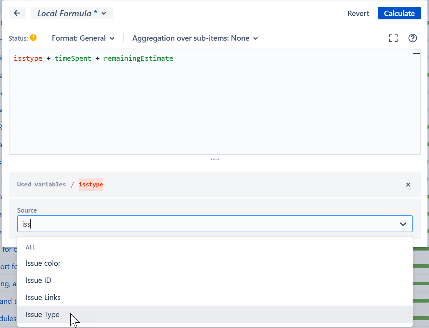The width and height of the screenshot is (429, 328).
Task: Pick Issue Type from the dropdown list
Action: pyautogui.click(x=43, y=314)
